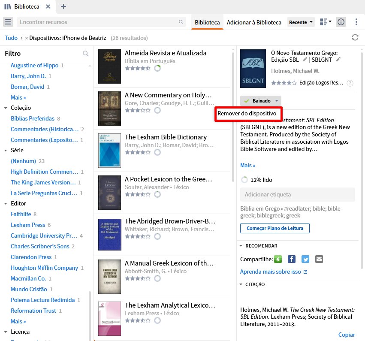This screenshot has width=365, height=341.
Task: Click the help question mark icon
Action: [x=350, y=83]
